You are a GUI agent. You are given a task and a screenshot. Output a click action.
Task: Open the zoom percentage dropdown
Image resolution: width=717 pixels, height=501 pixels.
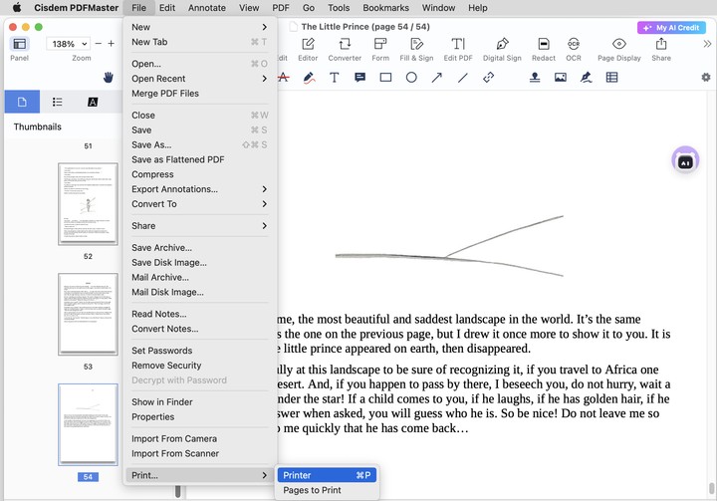(x=68, y=44)
